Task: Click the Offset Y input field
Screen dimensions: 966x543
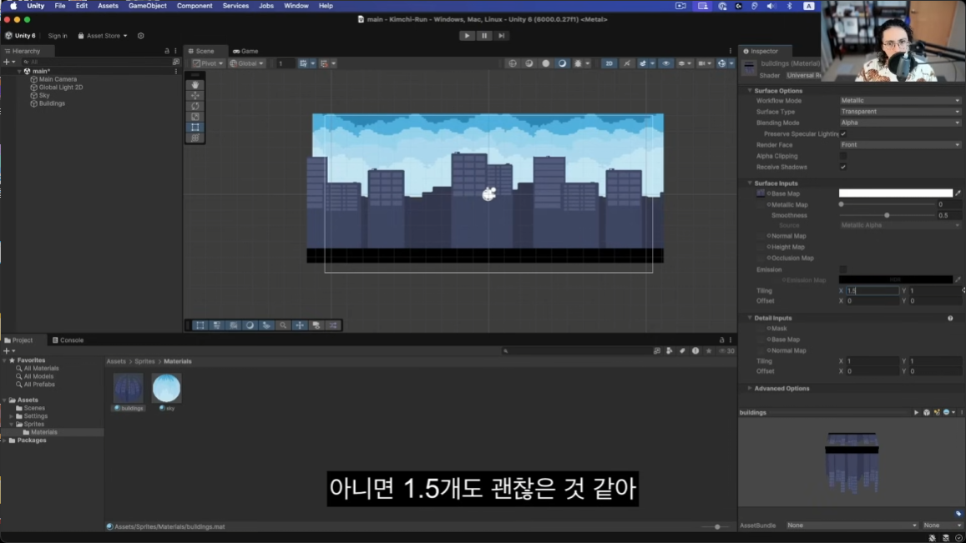Action: [x=935, y=301]
